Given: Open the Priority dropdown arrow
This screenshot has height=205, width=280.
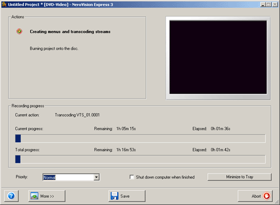Looking at the screenshot, I should click(x=96, y=177).
